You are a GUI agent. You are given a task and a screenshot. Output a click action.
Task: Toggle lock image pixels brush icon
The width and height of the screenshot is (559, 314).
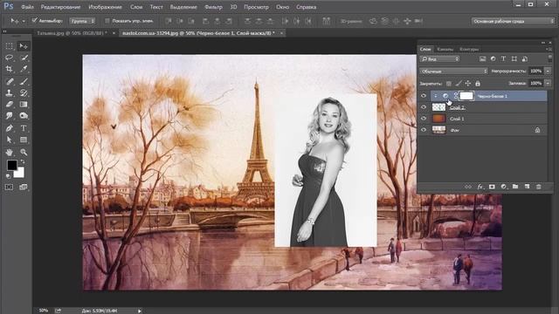click(459, 84)
